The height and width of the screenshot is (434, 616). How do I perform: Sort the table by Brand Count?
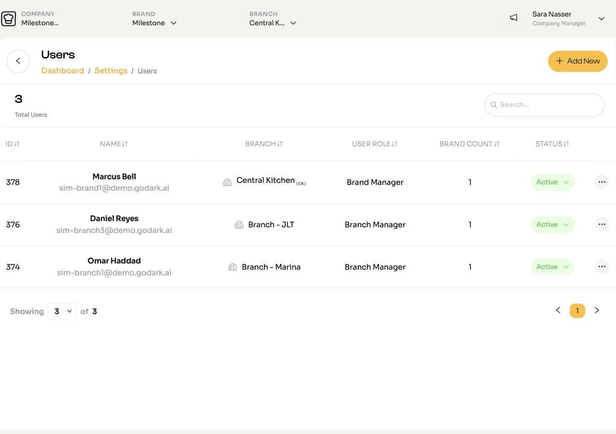[470, 144]
